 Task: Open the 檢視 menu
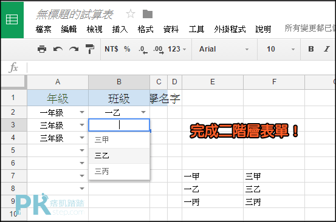click(95, 29)
